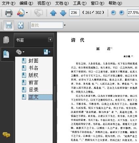Go to next page with down arrow

coord(63,13)
